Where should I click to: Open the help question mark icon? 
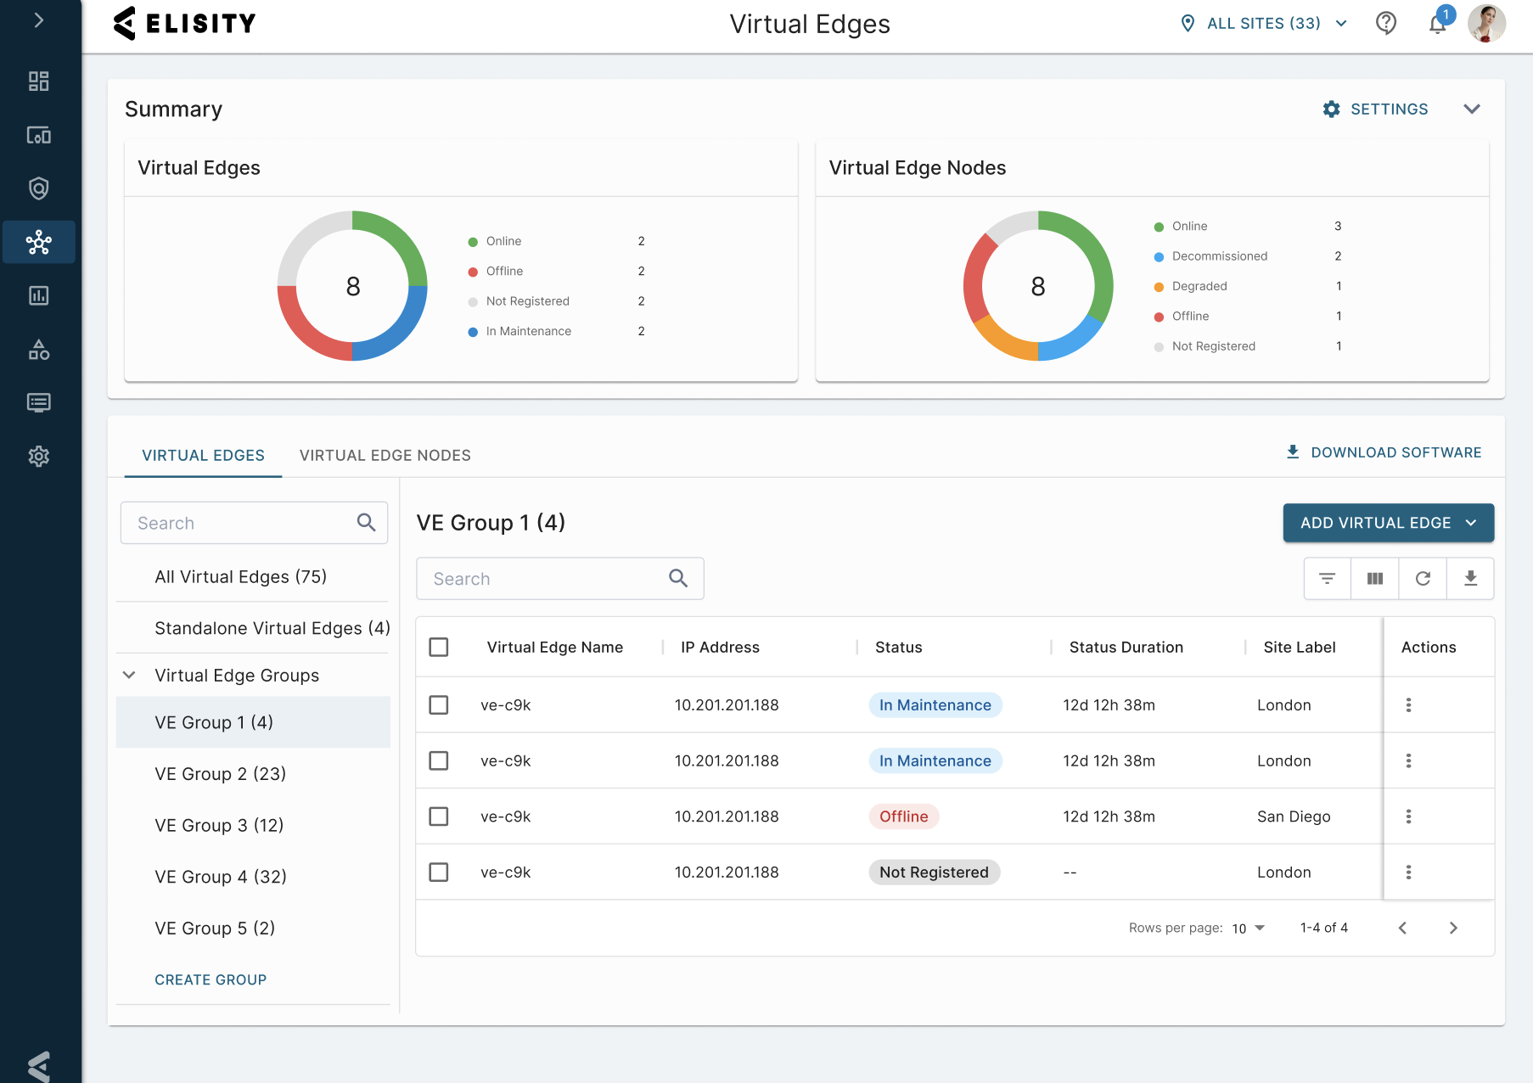point(1386,23)
